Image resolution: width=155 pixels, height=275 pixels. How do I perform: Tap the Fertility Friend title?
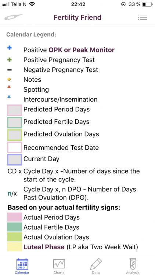tap(77, 17)
